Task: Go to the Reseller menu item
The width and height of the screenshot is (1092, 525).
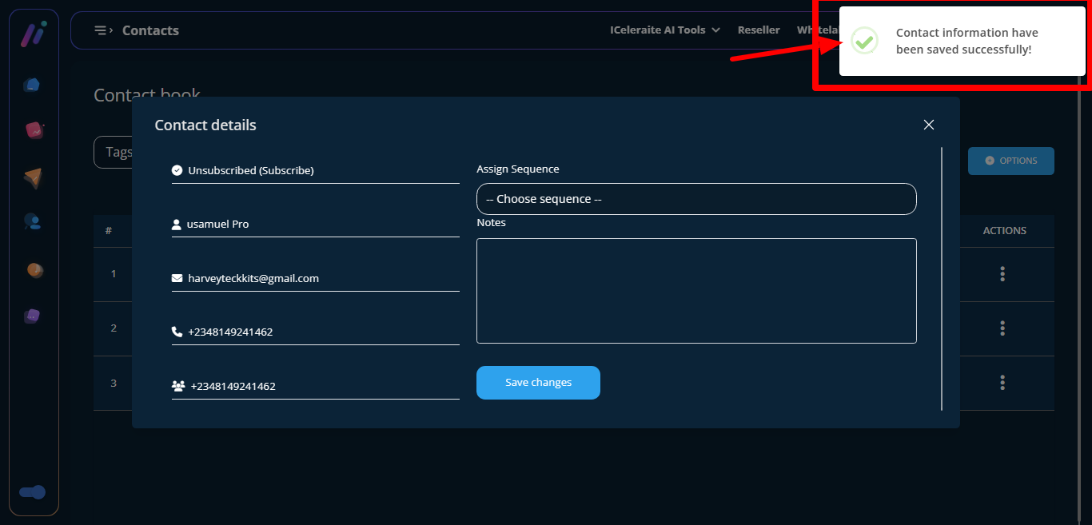Action: point(758,30)
